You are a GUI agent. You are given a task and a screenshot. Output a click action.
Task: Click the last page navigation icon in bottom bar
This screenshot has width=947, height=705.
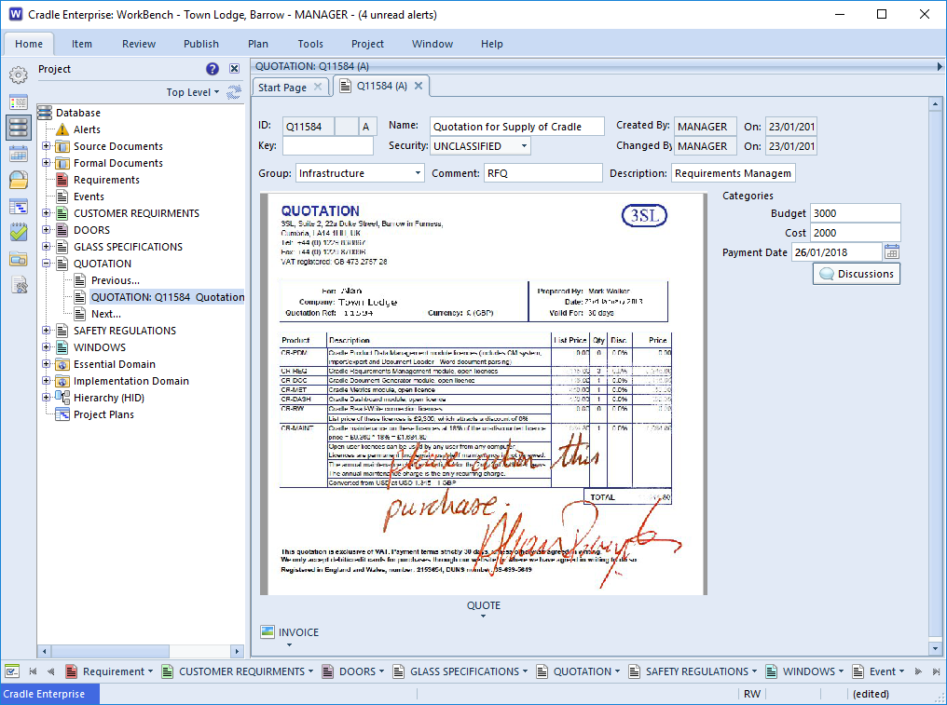click(936, 671)
